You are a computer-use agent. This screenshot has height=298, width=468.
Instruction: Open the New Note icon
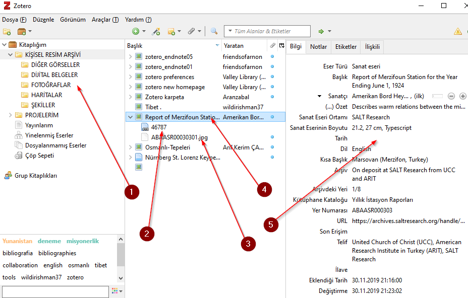[171, 31]
